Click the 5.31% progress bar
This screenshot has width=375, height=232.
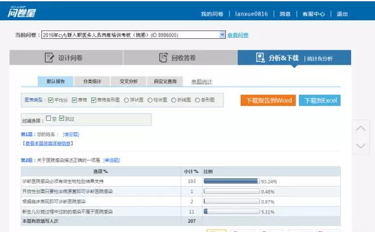232,212
